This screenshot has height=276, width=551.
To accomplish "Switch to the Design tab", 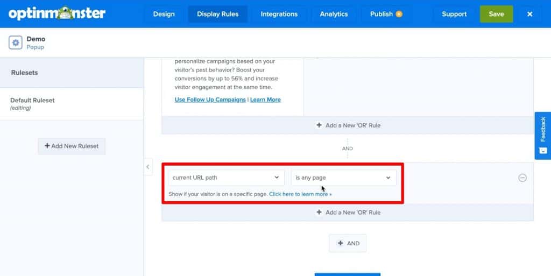I will point(164,14).
